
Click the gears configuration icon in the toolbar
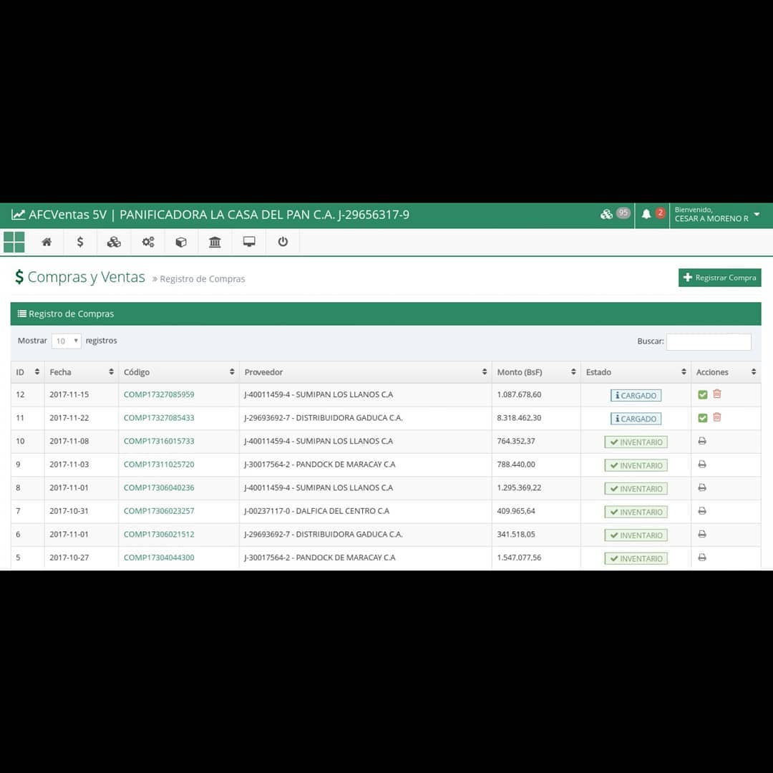[148, 242]
